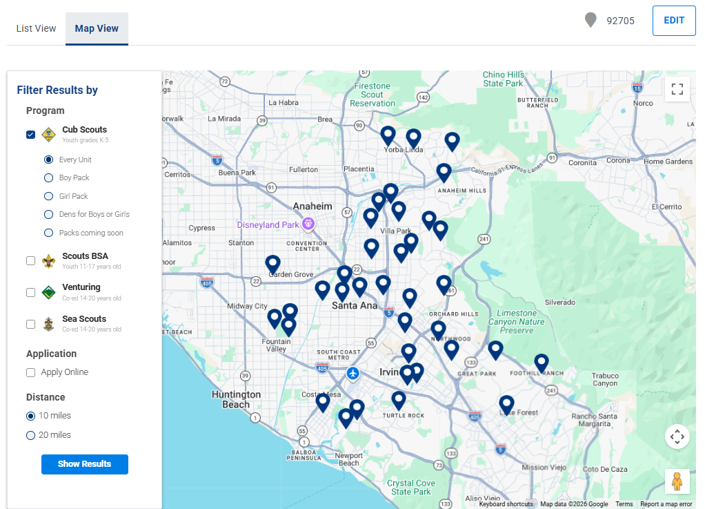
Task: Click the EDIT zip code button
Action: click(673, 21)
